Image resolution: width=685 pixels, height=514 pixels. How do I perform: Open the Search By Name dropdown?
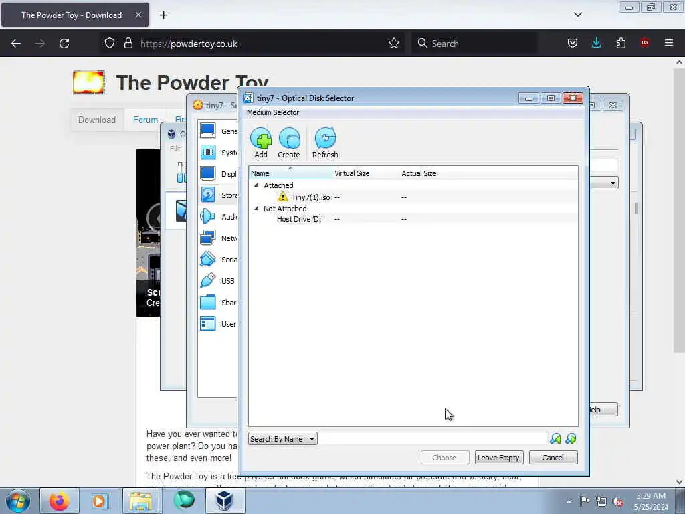coord(283,439)
